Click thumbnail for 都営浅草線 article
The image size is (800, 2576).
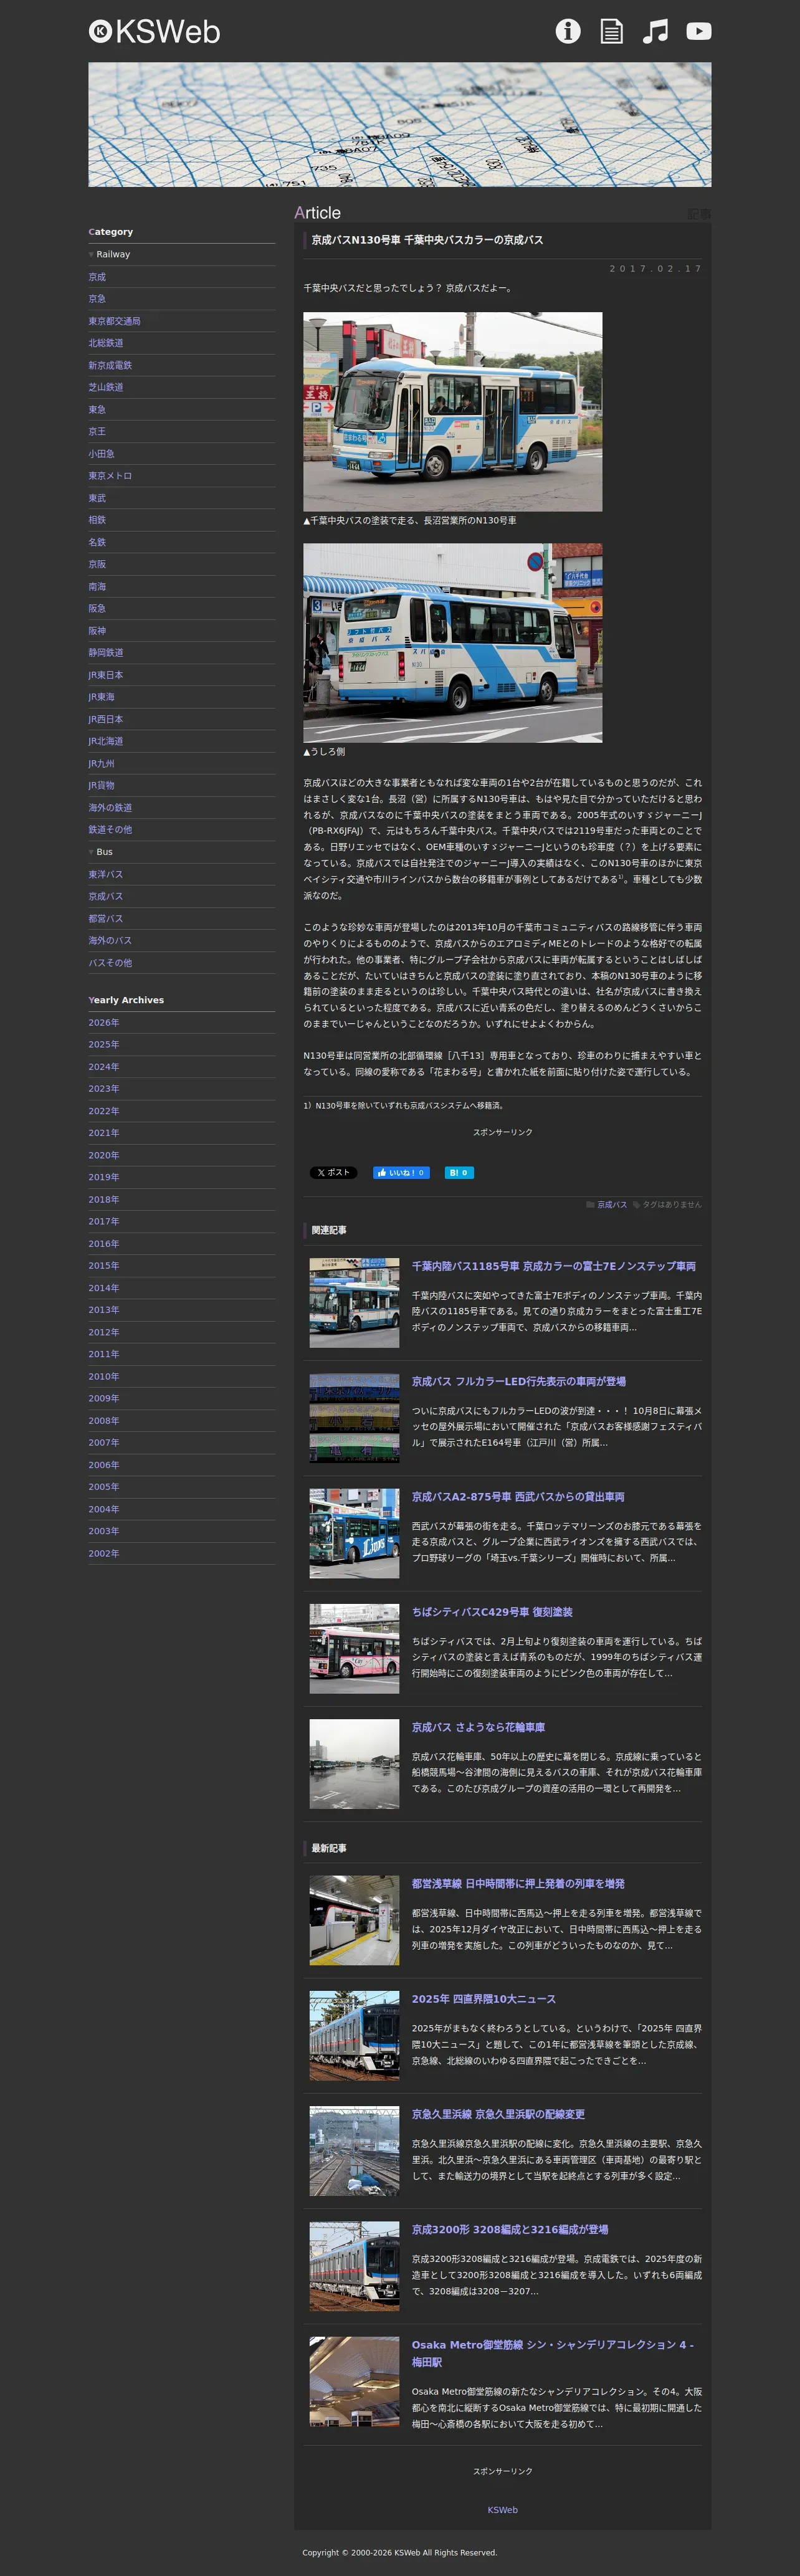click(x=354, y=1920)
